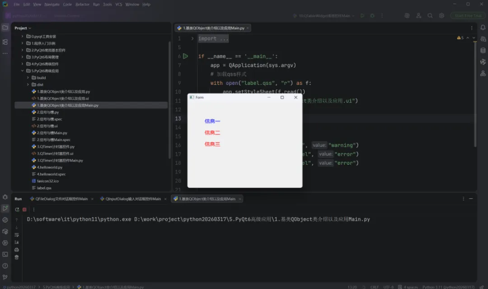Viewport: 488px width, 289px height.
Task: Collapse the 5.PyQt6高级应用 folder
Action: (22, 70)
